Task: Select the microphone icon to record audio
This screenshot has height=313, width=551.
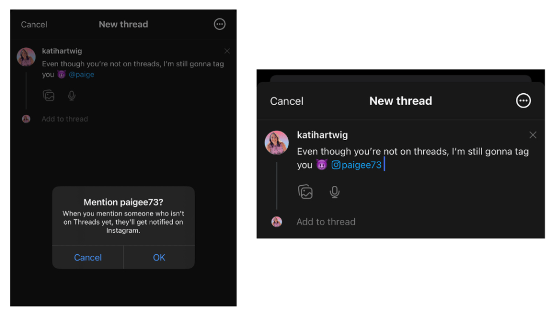Action: tap(71, 95)
